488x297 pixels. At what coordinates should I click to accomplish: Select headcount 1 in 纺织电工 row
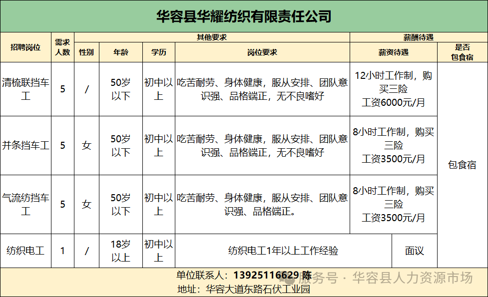coord(62,251)
